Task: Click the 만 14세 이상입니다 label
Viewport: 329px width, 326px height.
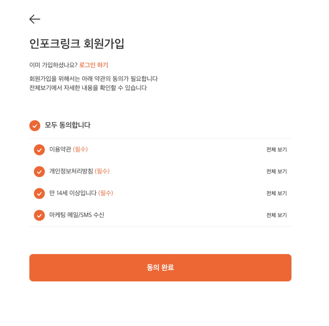Action: (73, 193)
